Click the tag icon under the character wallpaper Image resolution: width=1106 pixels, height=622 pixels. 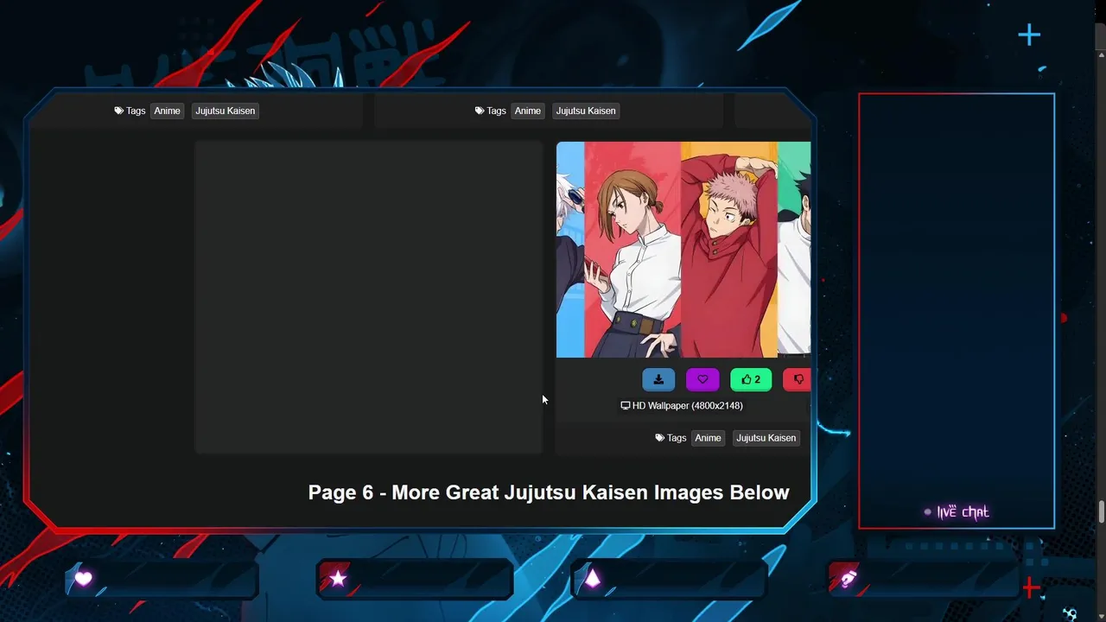click(x=660, y=438)
